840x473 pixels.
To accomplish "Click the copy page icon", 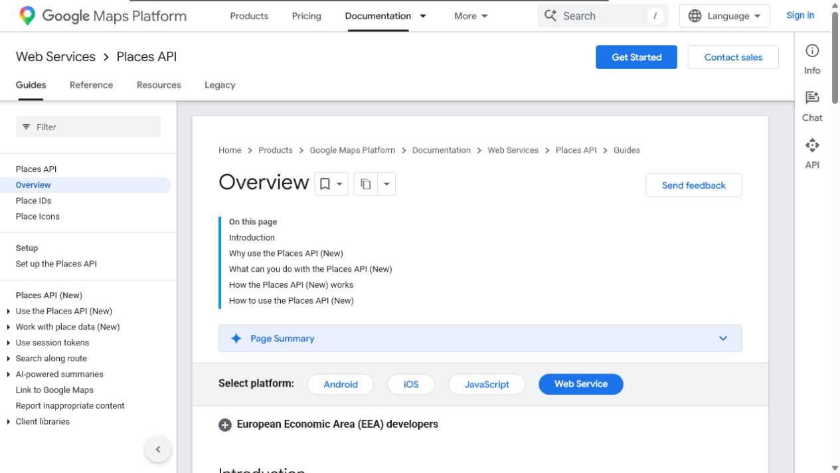I will [x=366, y=184].
